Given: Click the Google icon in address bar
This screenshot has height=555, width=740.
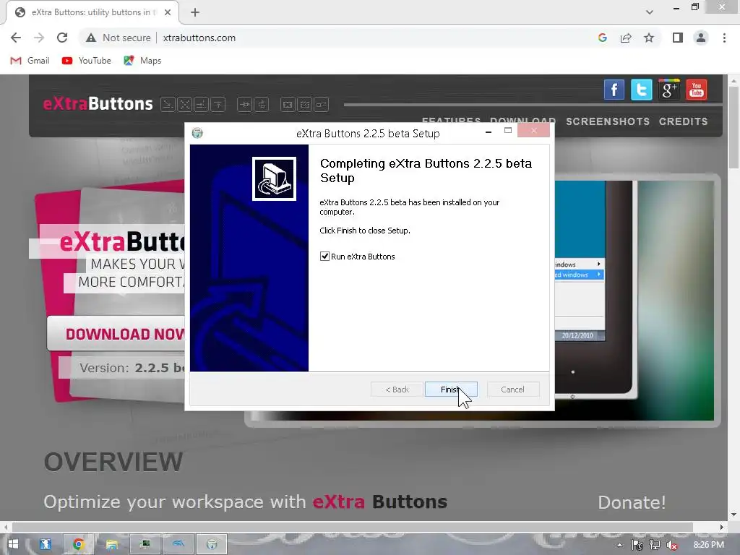Looking at the screenshot, I should pyautogui.click(x=602, y=38).
